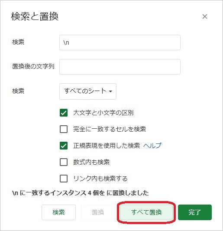
Task: Disable the 正規表現を使用した検索 checkbox
Action: coord(64,146)
